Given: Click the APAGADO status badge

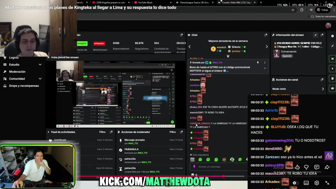Looking at the screenshot, I should (99, 43).
